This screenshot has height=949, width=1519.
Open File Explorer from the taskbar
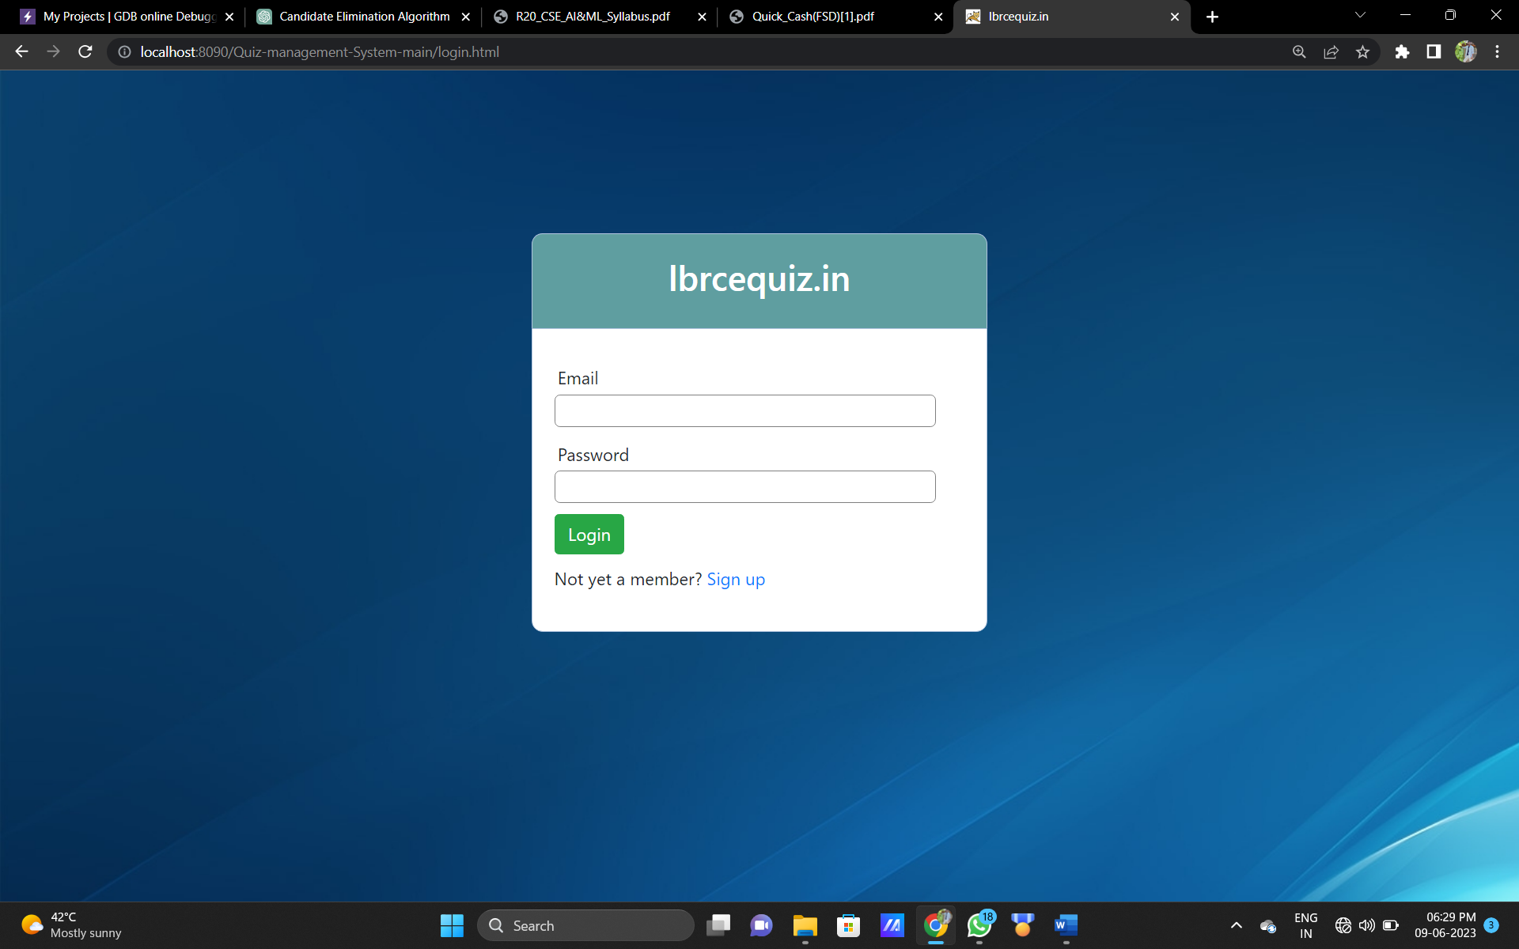point(805,925)
